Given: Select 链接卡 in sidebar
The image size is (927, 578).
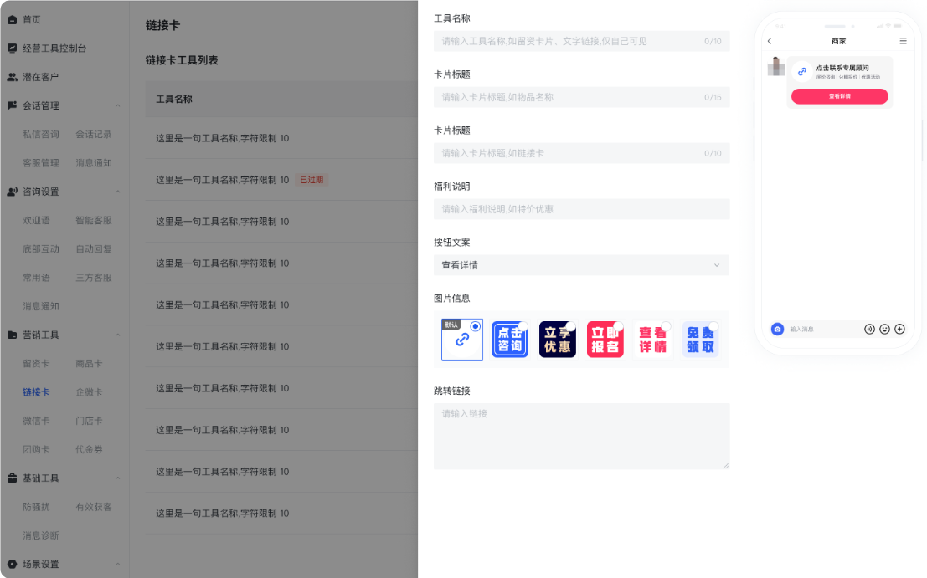Looking at the screenshot, I should pyautogui.click(x=36, y=392).
